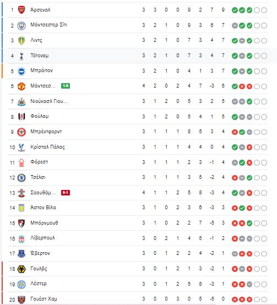Open the Λιντς team page
Viewport: 277px width, 305px height.
[x=36, y=40]
